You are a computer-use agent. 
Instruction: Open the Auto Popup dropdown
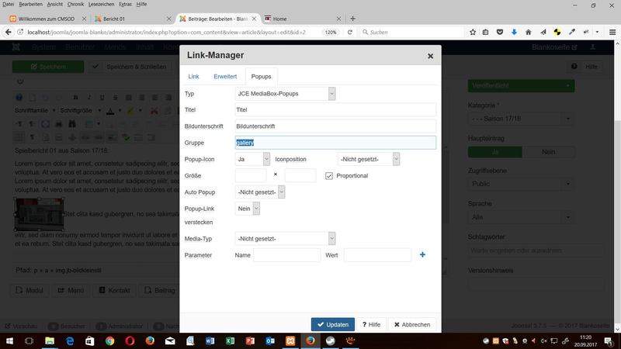[260, 192]
